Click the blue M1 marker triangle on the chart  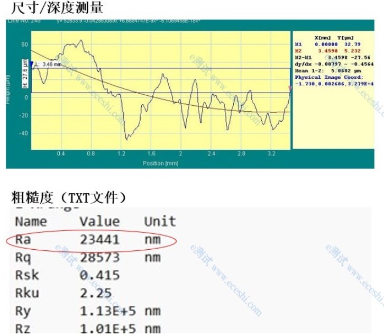31,64
